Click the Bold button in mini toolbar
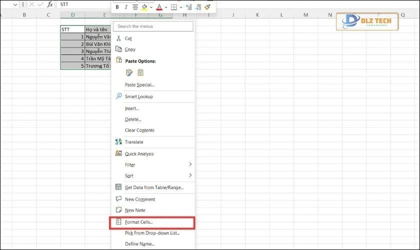Image resolution: width=420 pixels, height=250 pixels. click(x=117, y=7)
